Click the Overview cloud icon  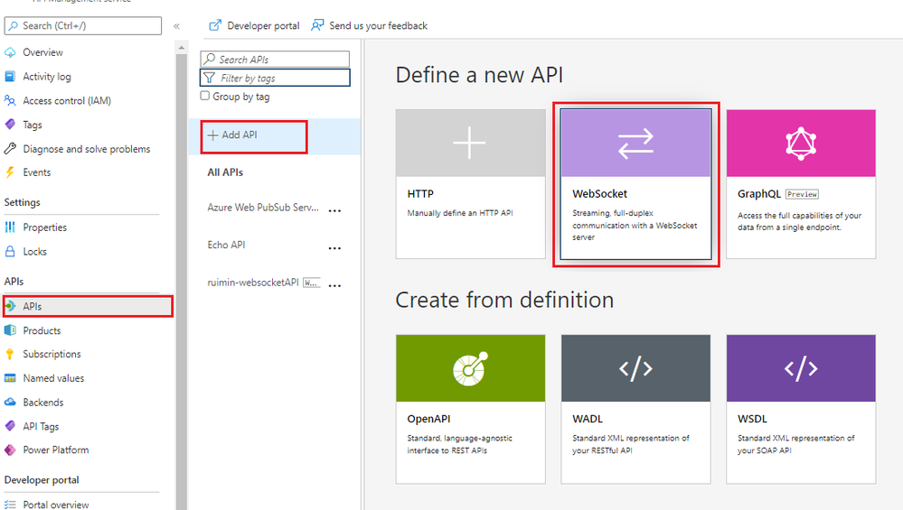(10, 52)
